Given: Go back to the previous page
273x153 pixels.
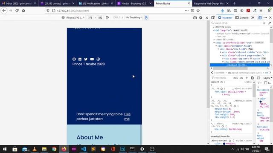Looking at the screenshot, I should click(x=4, y=11).
